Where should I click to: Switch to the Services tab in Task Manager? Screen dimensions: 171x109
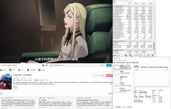(x=138, y=63)
